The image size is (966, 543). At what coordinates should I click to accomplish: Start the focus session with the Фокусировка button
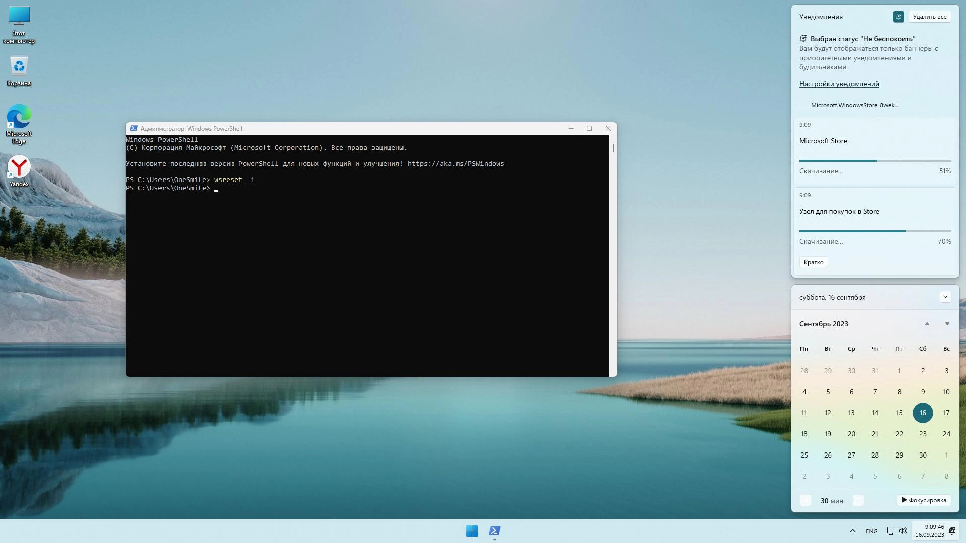pos(924,500)
